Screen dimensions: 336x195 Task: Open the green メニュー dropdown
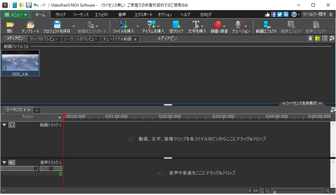click(x=16, y=15)
